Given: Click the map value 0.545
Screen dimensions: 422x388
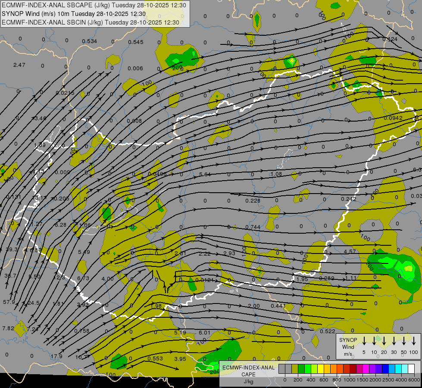Looking at the screenshot, I should coord(136,42).
